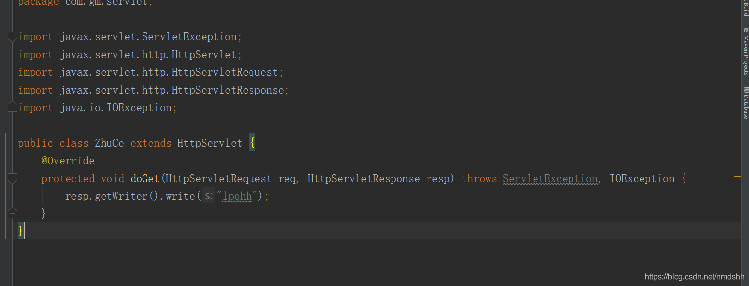Click the protected keyword
Viewport: 749px width, 286px height.
pyautogui.click(x=68, y=179)
